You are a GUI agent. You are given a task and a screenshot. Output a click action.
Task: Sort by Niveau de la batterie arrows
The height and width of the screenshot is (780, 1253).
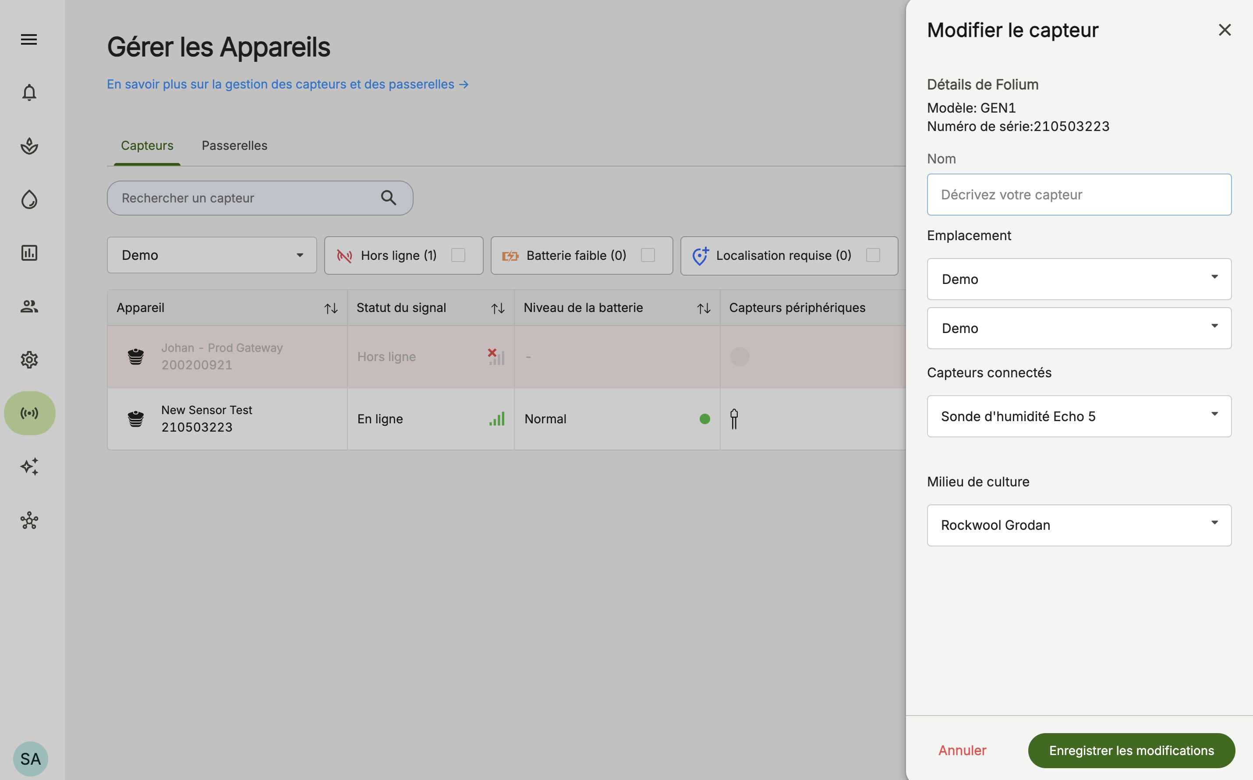click(x=704, y=308)
